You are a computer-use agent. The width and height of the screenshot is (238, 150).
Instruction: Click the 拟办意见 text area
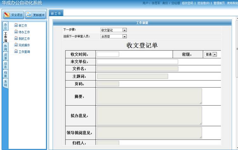[x=149, y=116]
